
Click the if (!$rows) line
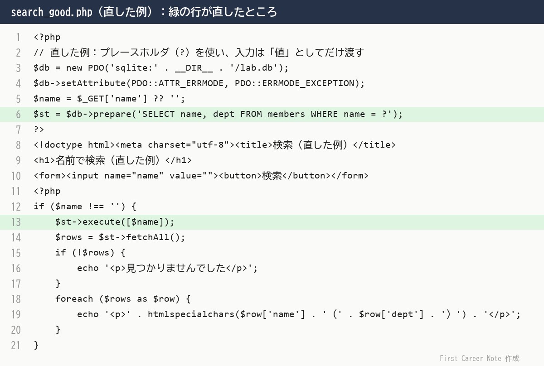tap(90, 253)
